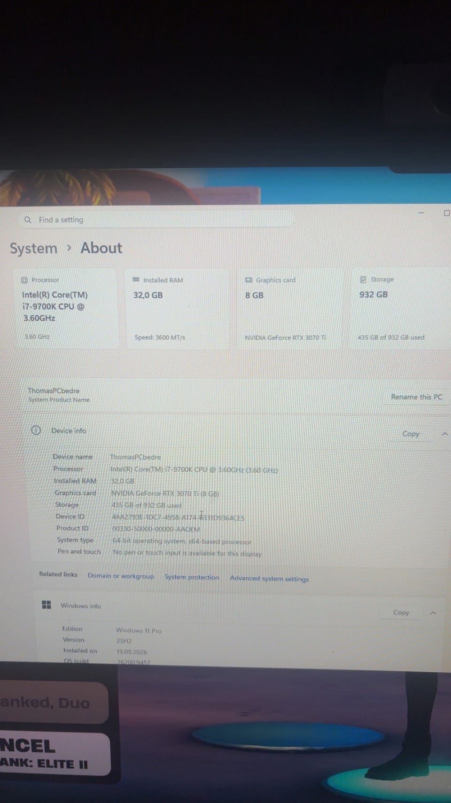Open the Domain or workgroup link
The width and height of the screenshot is (451, 803).
pos(121,576)
